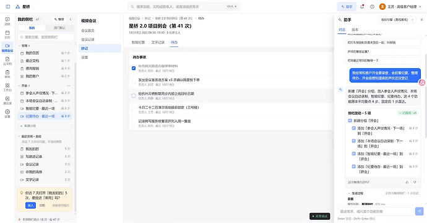Switch to 部门默认 tab in my sidebar
The height and width of the screenshot is (223, 427).
(59, 28)
